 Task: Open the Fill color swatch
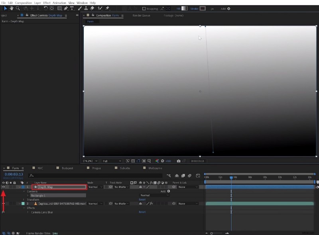tap(183, 8)
